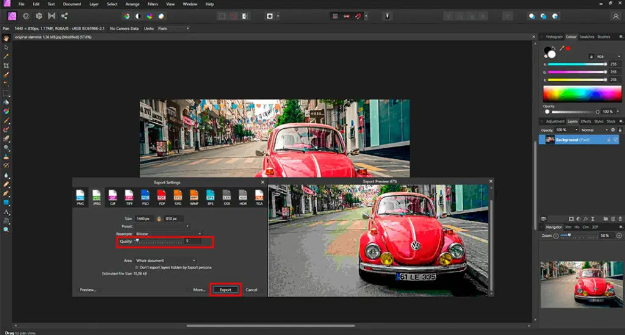625x335 pixels.
Task: Select the SVG export format
Action: tap(178, 197)
